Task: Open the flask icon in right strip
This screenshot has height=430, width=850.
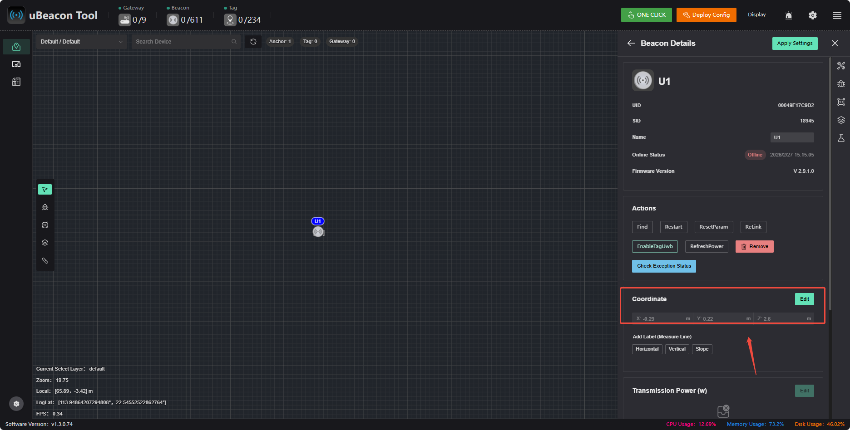Action: pyautogui.click(x=841, y=138)
